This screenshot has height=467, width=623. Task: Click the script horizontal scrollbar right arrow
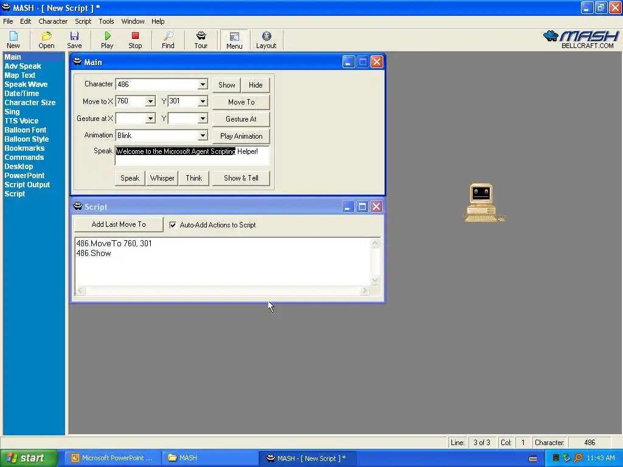pos(364,291)
